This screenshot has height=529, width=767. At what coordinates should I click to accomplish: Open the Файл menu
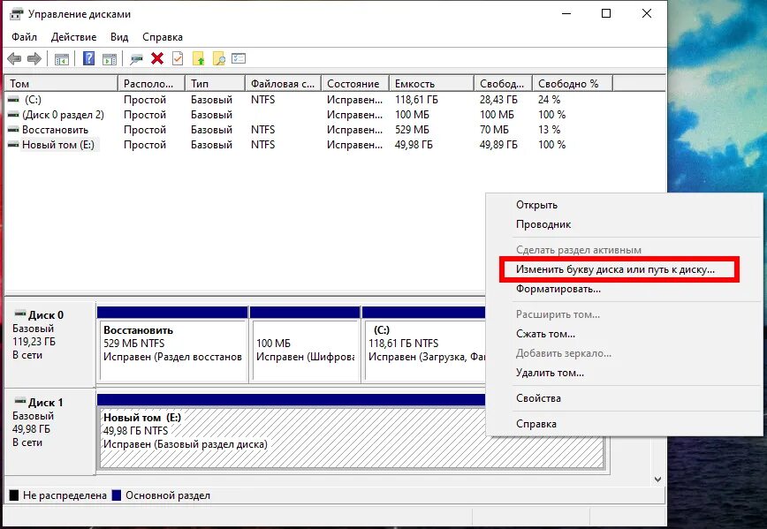point(25,37)
